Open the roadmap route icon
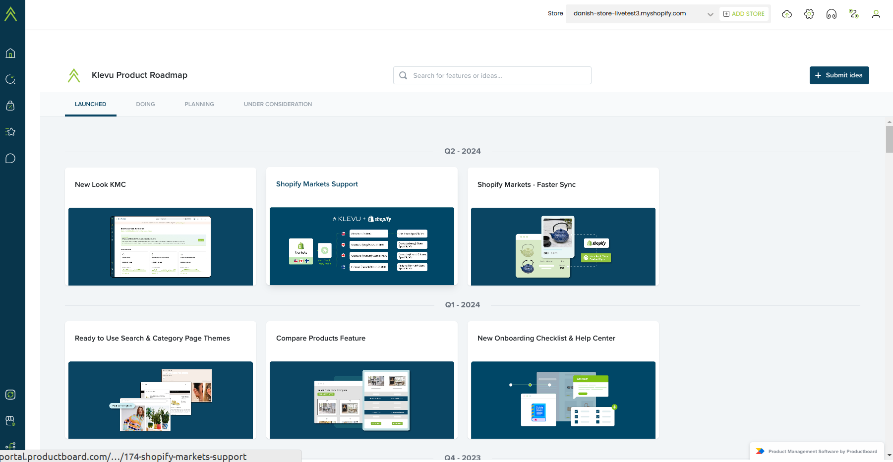The width and height of the screenshot is (893, 462). [x=854, y=14]
